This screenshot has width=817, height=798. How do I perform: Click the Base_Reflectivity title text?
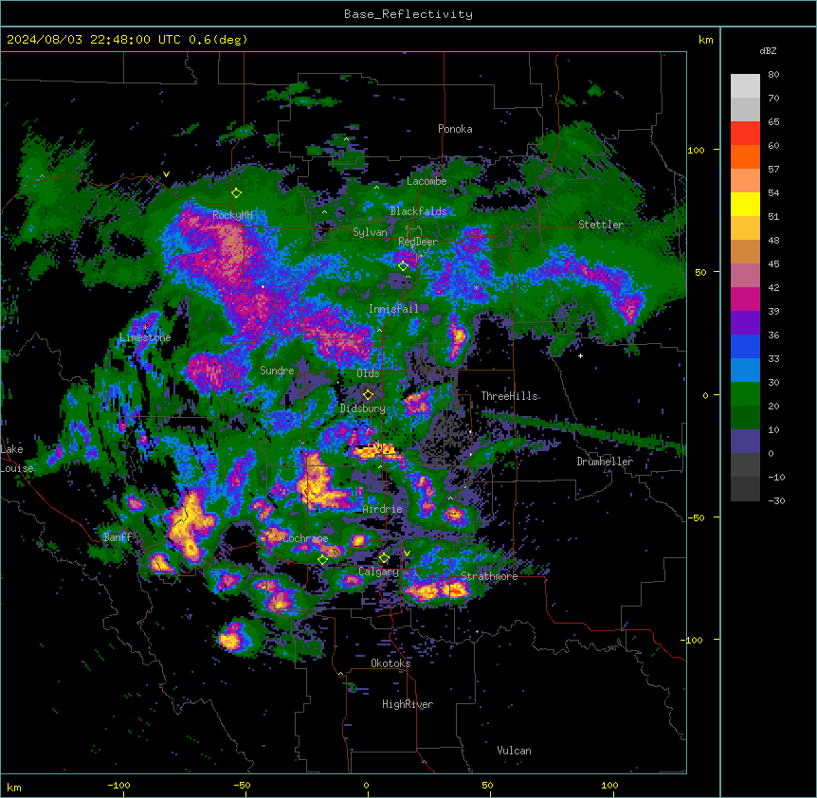click(408, 14)
